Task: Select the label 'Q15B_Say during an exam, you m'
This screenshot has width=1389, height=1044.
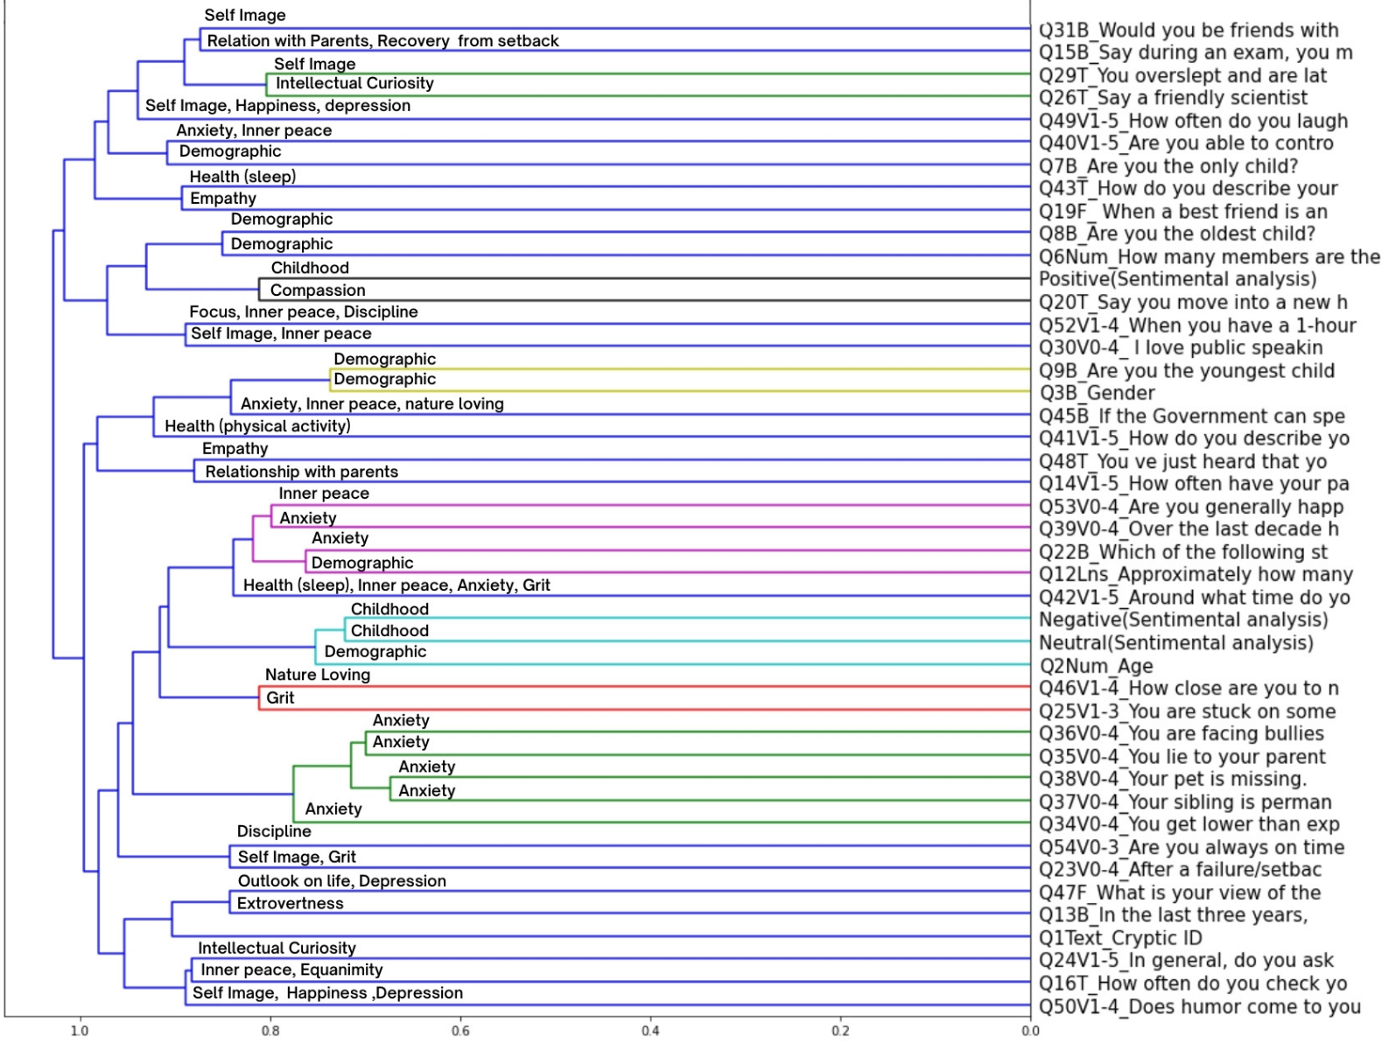Action: [x=1195, y=53]
